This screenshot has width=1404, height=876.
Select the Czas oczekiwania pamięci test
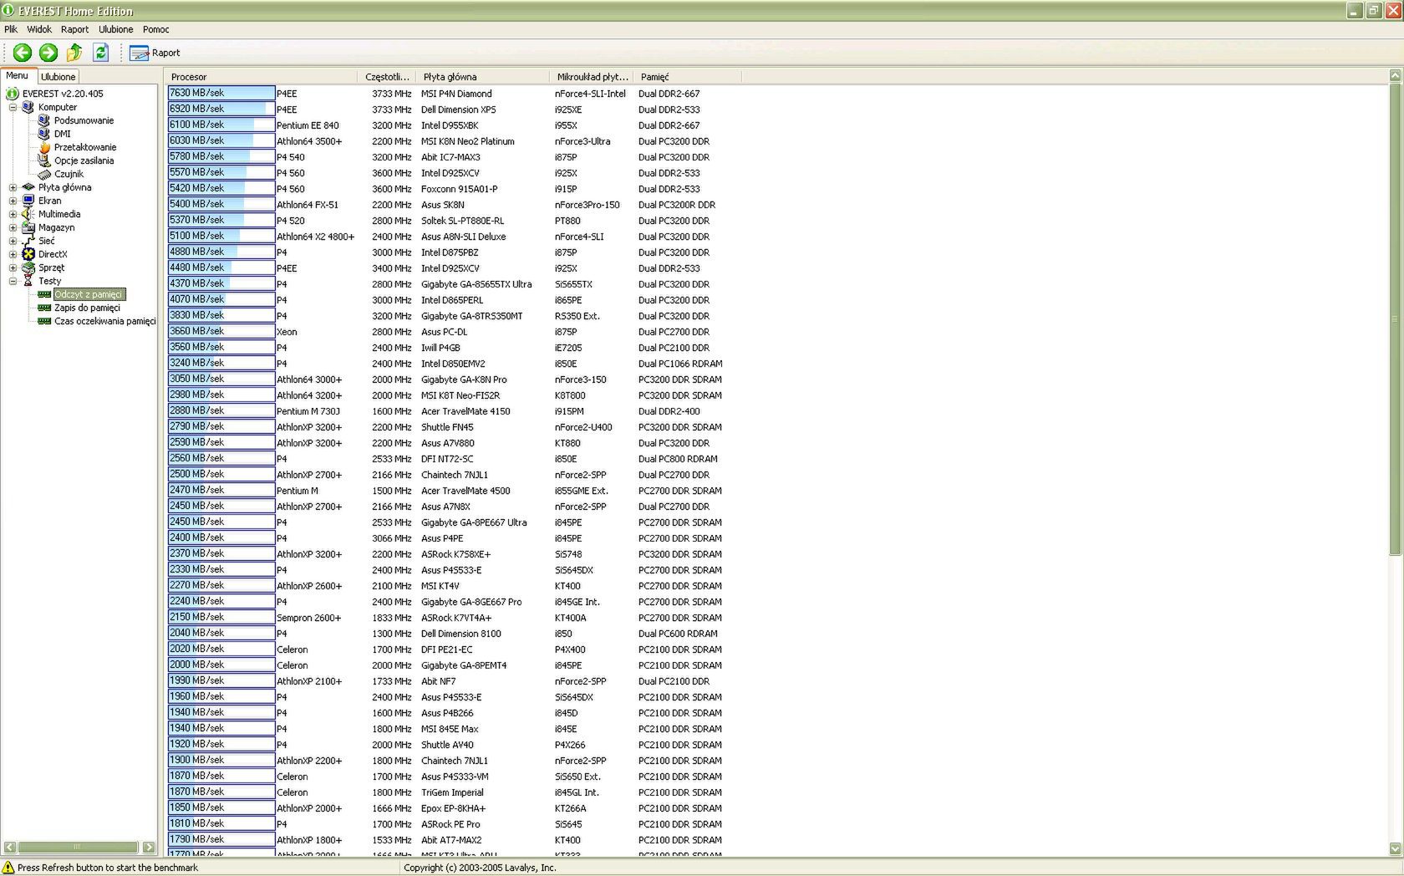pos(105,321)
